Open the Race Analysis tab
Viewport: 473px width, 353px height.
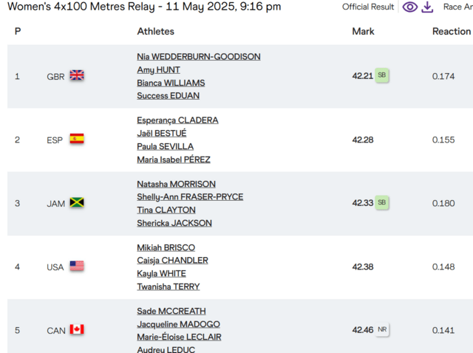click(x=457, y=7)
